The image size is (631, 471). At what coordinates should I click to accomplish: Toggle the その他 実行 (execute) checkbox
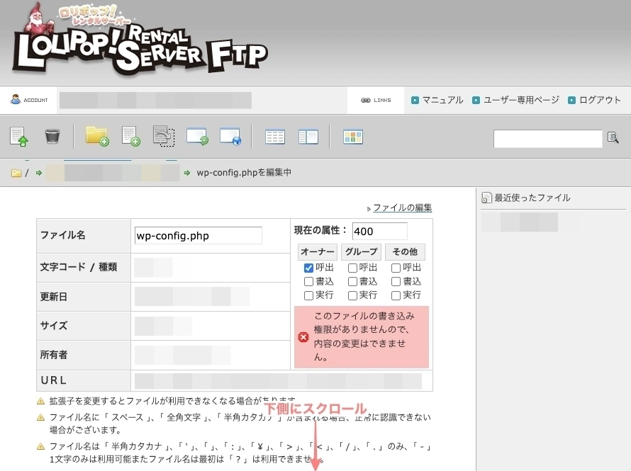(396, 296)
